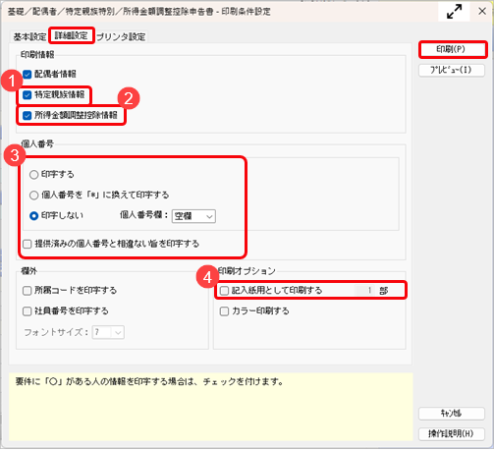Screen dimensions: 494x450
Task: Click the 部 copies count field
Action: (365, 291)
